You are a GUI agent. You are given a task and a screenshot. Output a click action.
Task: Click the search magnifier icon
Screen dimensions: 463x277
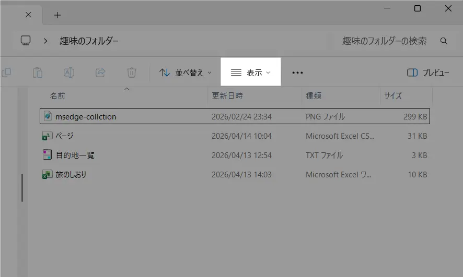click(444, 41)
